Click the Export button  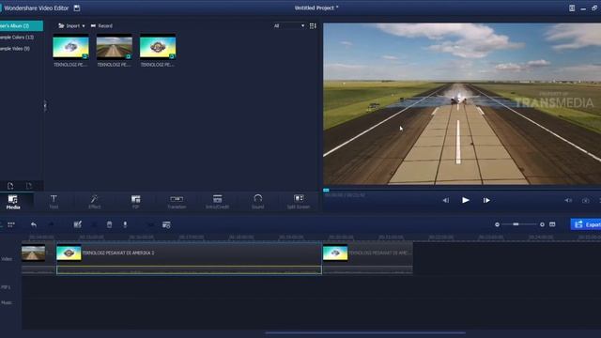[x=586, y=224]
